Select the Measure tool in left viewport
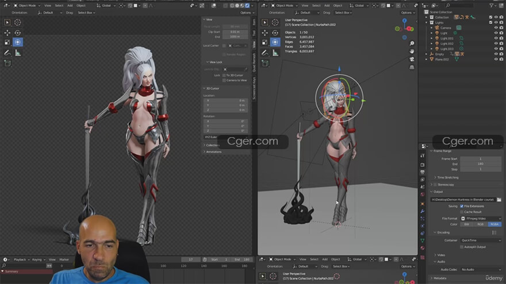Screen dimensions: 506x284 point(18,53)
